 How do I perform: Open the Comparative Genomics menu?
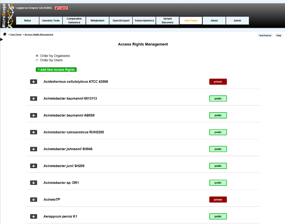click(74, 21)
